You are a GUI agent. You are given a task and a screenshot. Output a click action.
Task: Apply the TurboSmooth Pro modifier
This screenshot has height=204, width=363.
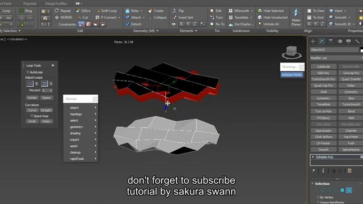click(323, 79)
